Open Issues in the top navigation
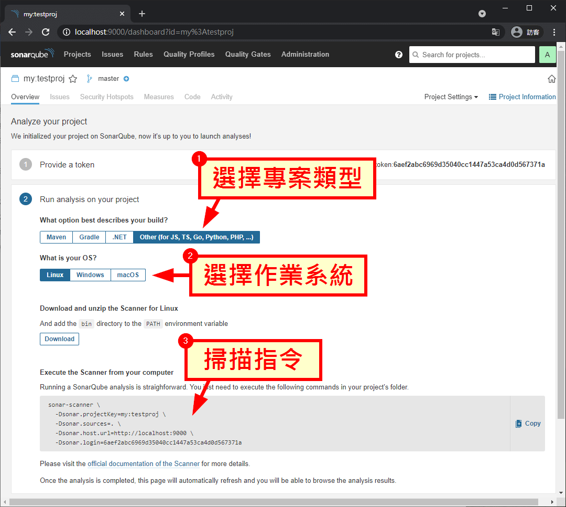 click(x=112, y=54)
